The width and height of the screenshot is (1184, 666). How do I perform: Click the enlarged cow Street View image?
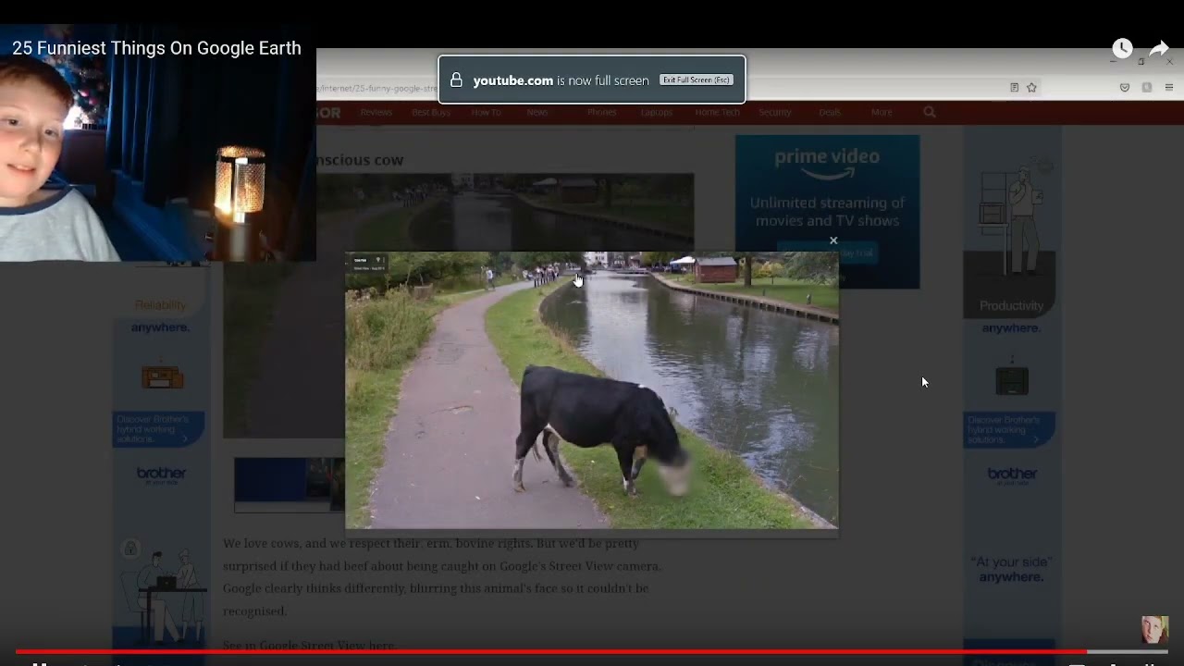592,390
